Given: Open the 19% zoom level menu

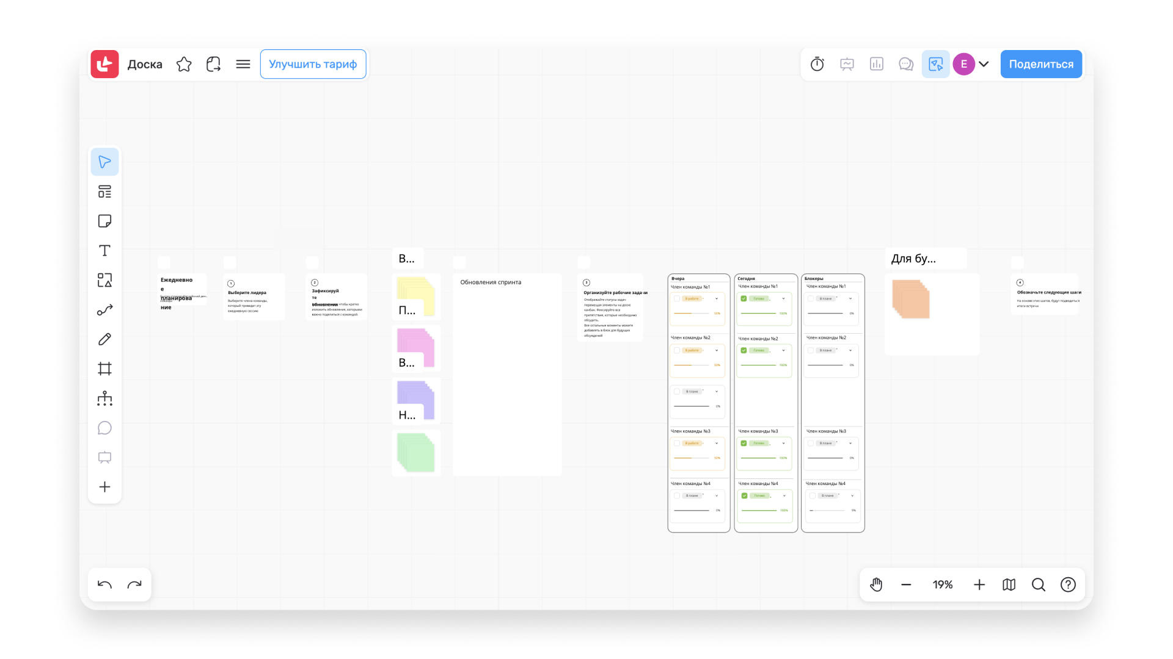Looking at the screenshot, I should tap(943, 585).
